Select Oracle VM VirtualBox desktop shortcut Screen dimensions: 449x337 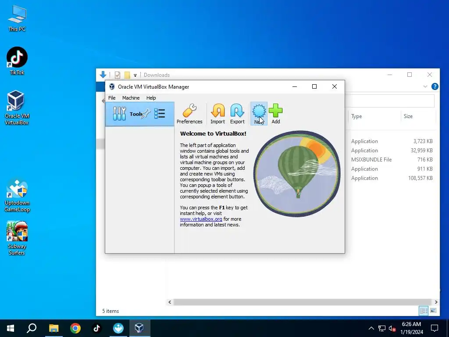point(17,108)
